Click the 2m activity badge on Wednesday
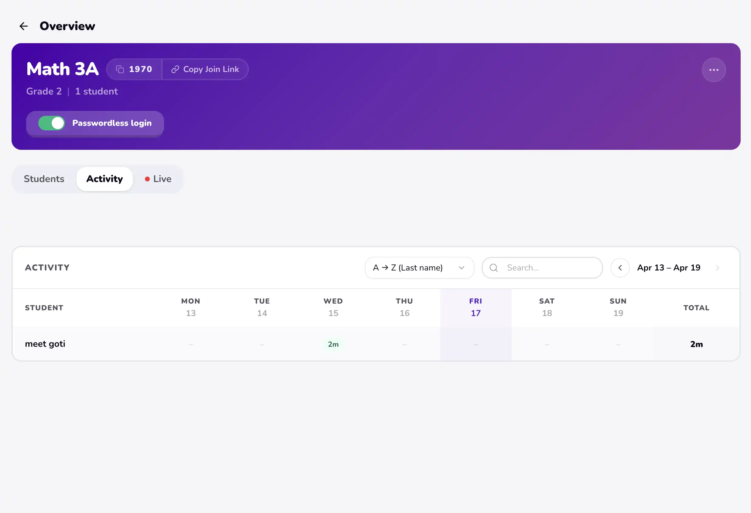Viewport: 751px width, 513px height. pos(333,344)
